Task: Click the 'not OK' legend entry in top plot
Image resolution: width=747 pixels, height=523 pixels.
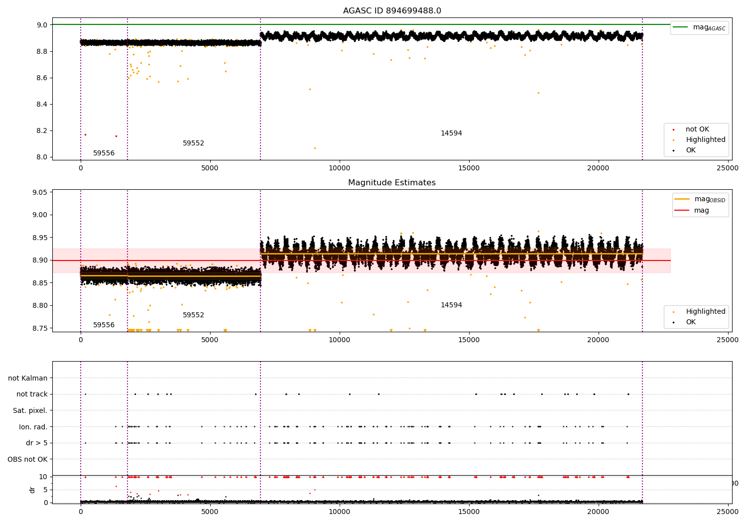Action: (x=695, y=130)
